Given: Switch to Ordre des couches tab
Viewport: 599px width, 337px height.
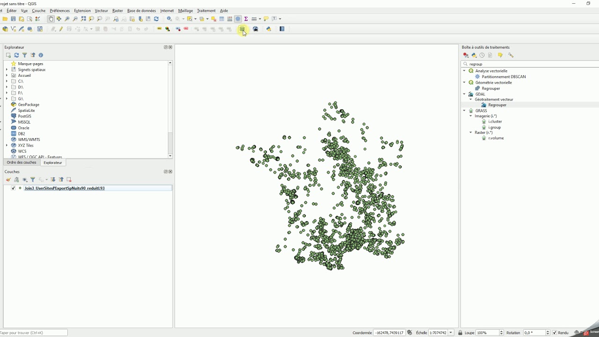Looking at the screenshot, I should (x=22, y=162).
